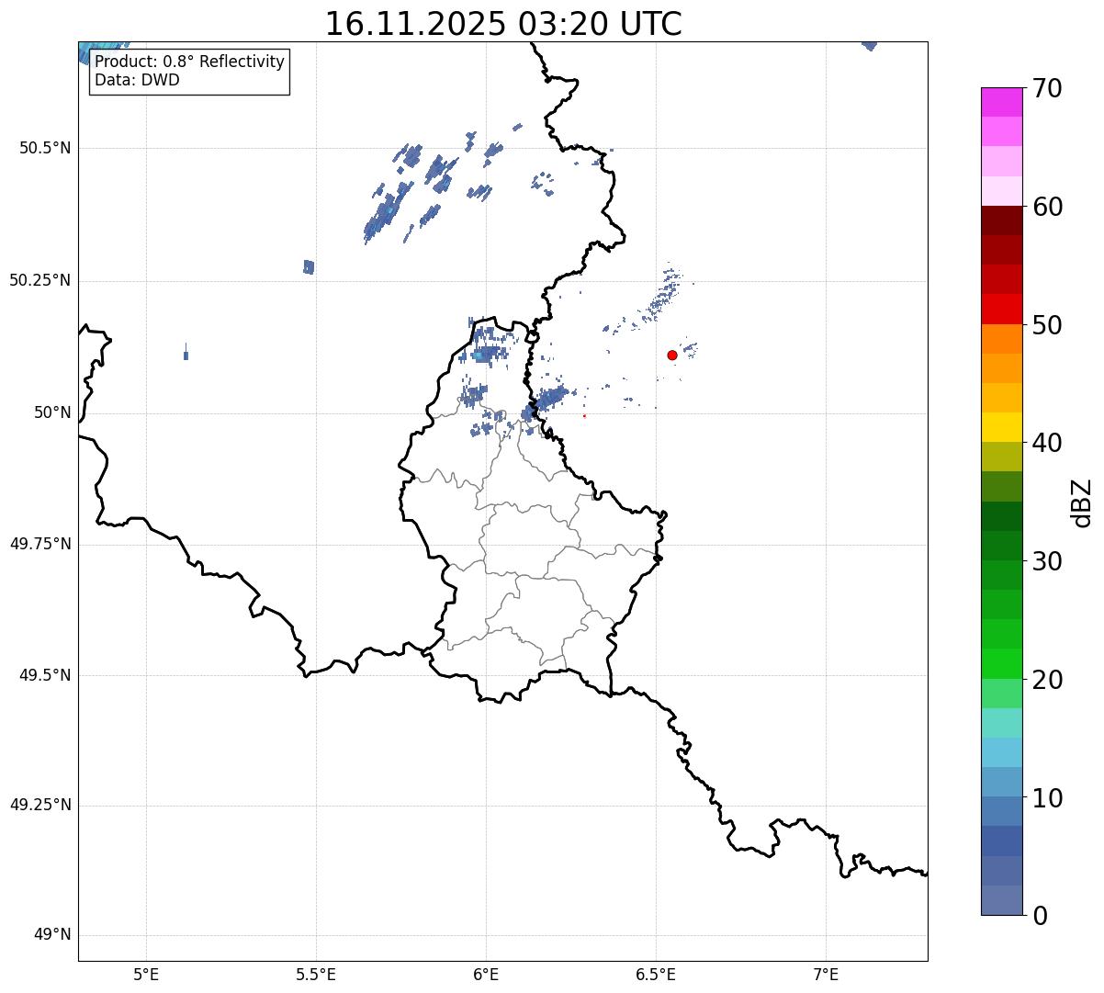1104x993 pixels.
Task: Click the orange swatch just below 50
Action: point(1001,339)
